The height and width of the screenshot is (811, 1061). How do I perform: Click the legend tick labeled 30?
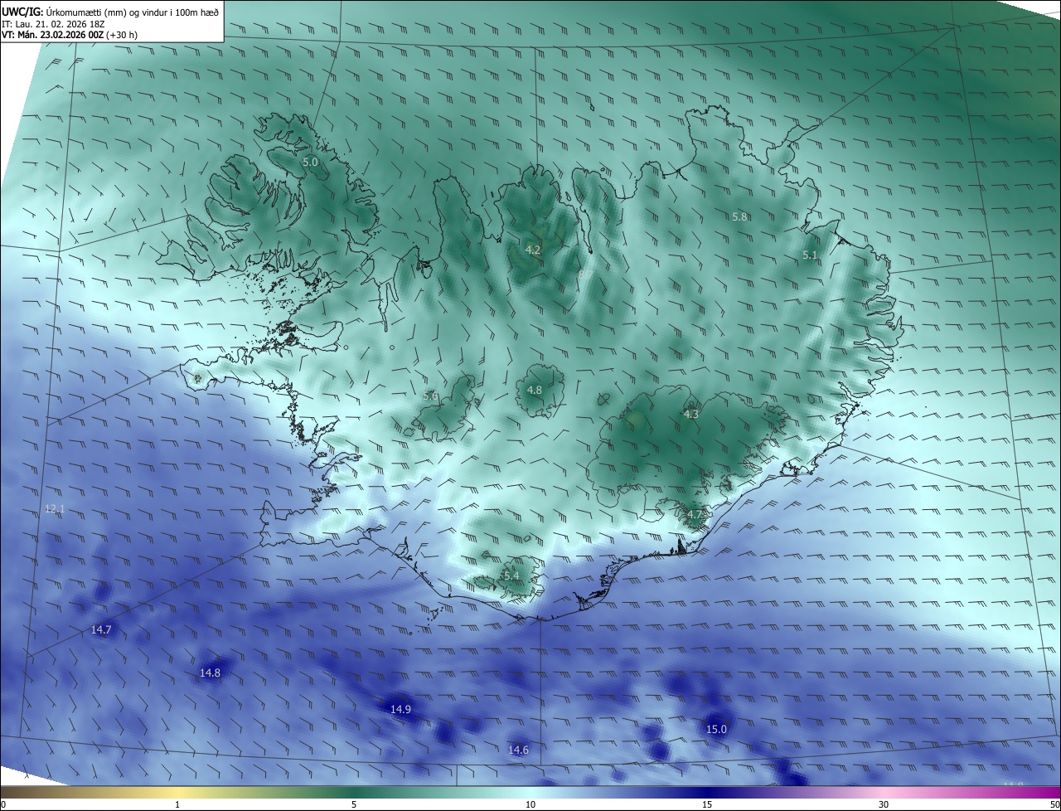(x=884, y=804)
